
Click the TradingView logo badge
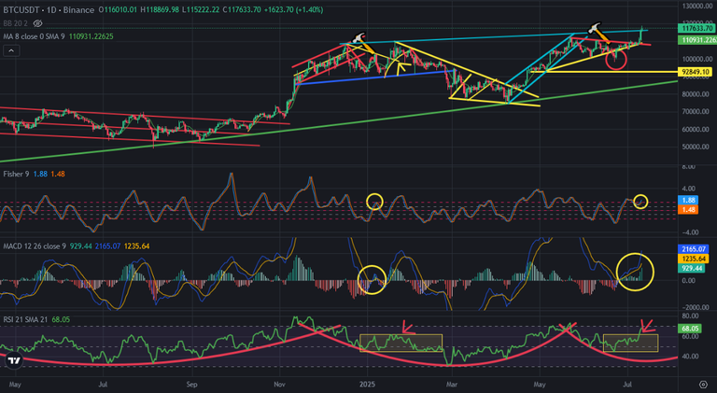pyautogui.click(x=14, y=360)
